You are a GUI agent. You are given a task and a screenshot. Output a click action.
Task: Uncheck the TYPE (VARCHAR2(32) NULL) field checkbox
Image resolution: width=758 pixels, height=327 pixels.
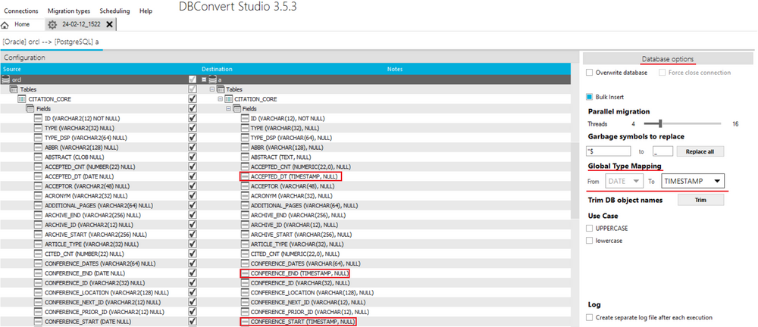click(x=193, y=128)
